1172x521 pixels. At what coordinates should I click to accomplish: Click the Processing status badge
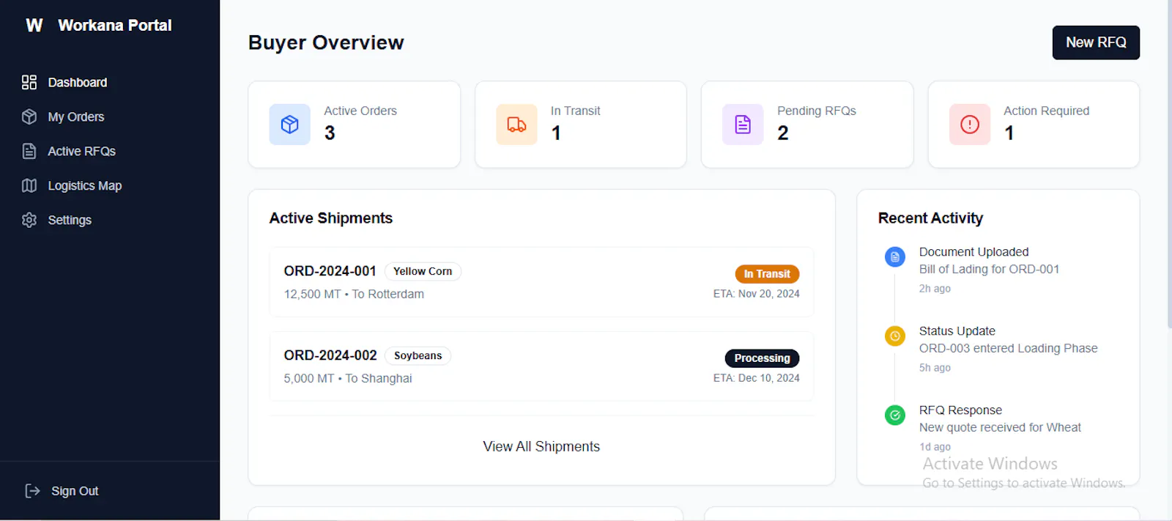(x=762, y=358)
